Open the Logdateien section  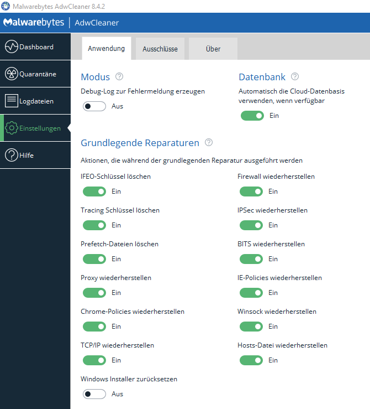coord(36,101)
